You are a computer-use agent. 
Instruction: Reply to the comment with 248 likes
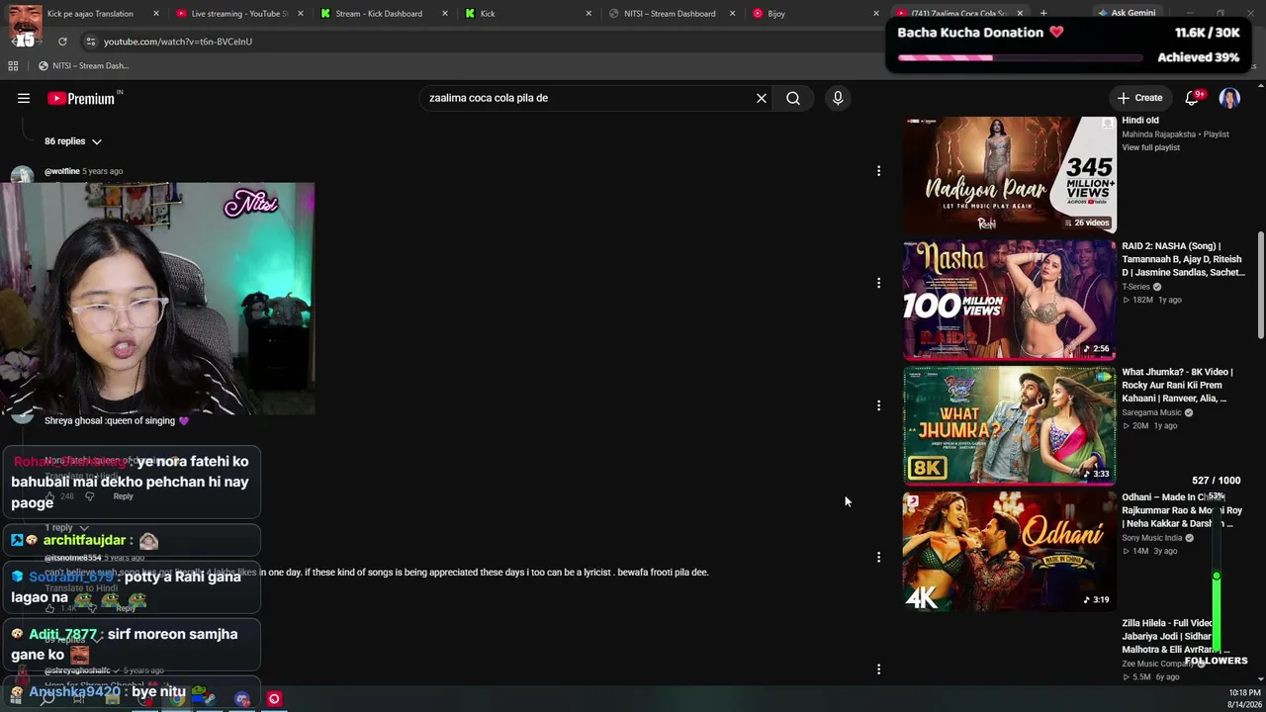[123, 496]
